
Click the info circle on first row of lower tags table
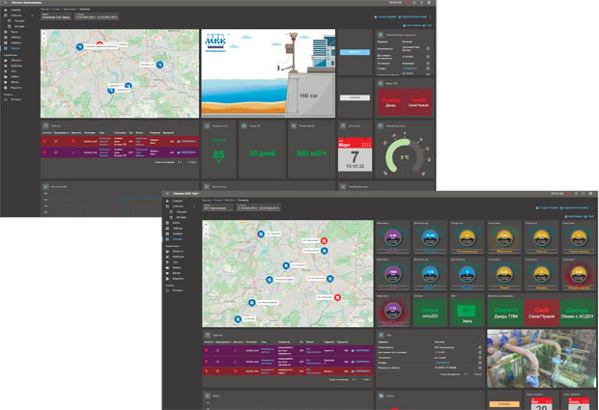coord(479,347)
